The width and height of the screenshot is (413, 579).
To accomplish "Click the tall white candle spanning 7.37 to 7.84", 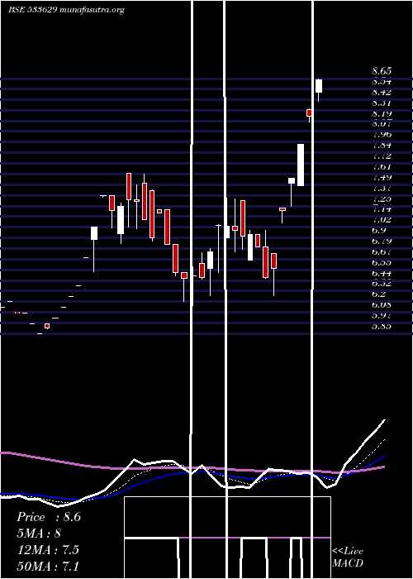I will coord(301,165).
